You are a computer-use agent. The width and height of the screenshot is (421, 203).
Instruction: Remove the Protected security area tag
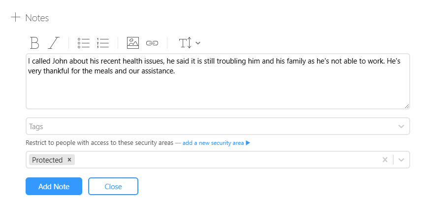pyautogui.click(x=69, y=160)
